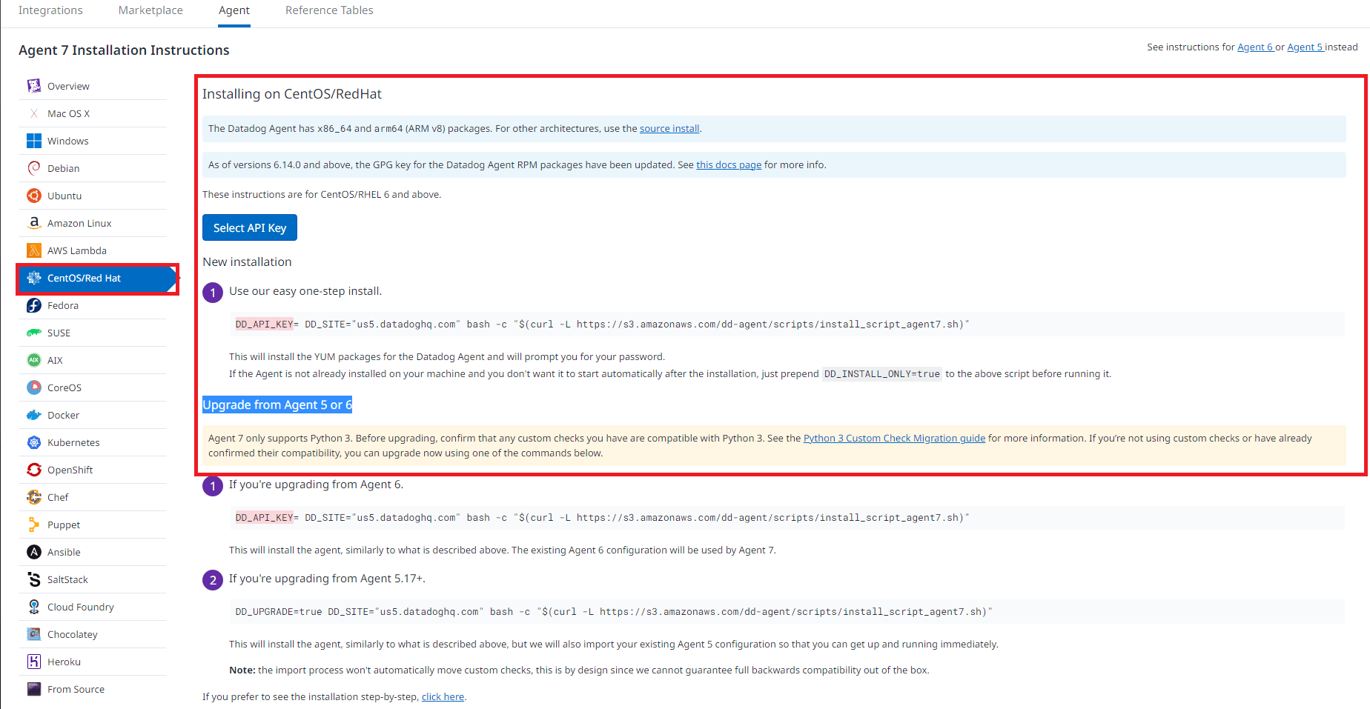Image resolution: width=1370 pixels, height=709 pixels.
Task: Click the Cloud Foundry icon
Action: [x=34, y=607]
